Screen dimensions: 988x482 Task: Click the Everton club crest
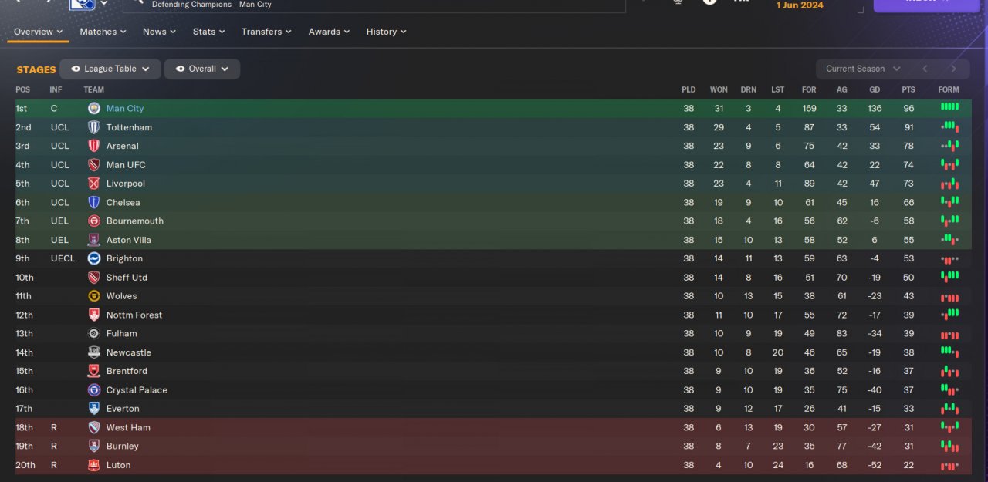tap(94, 409)
